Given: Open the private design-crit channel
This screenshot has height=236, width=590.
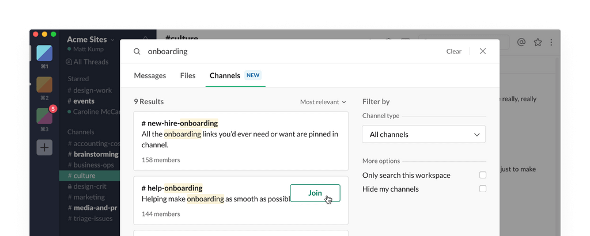Looking at the screenshot, I should pyautogui.click(x=87, y=186).
